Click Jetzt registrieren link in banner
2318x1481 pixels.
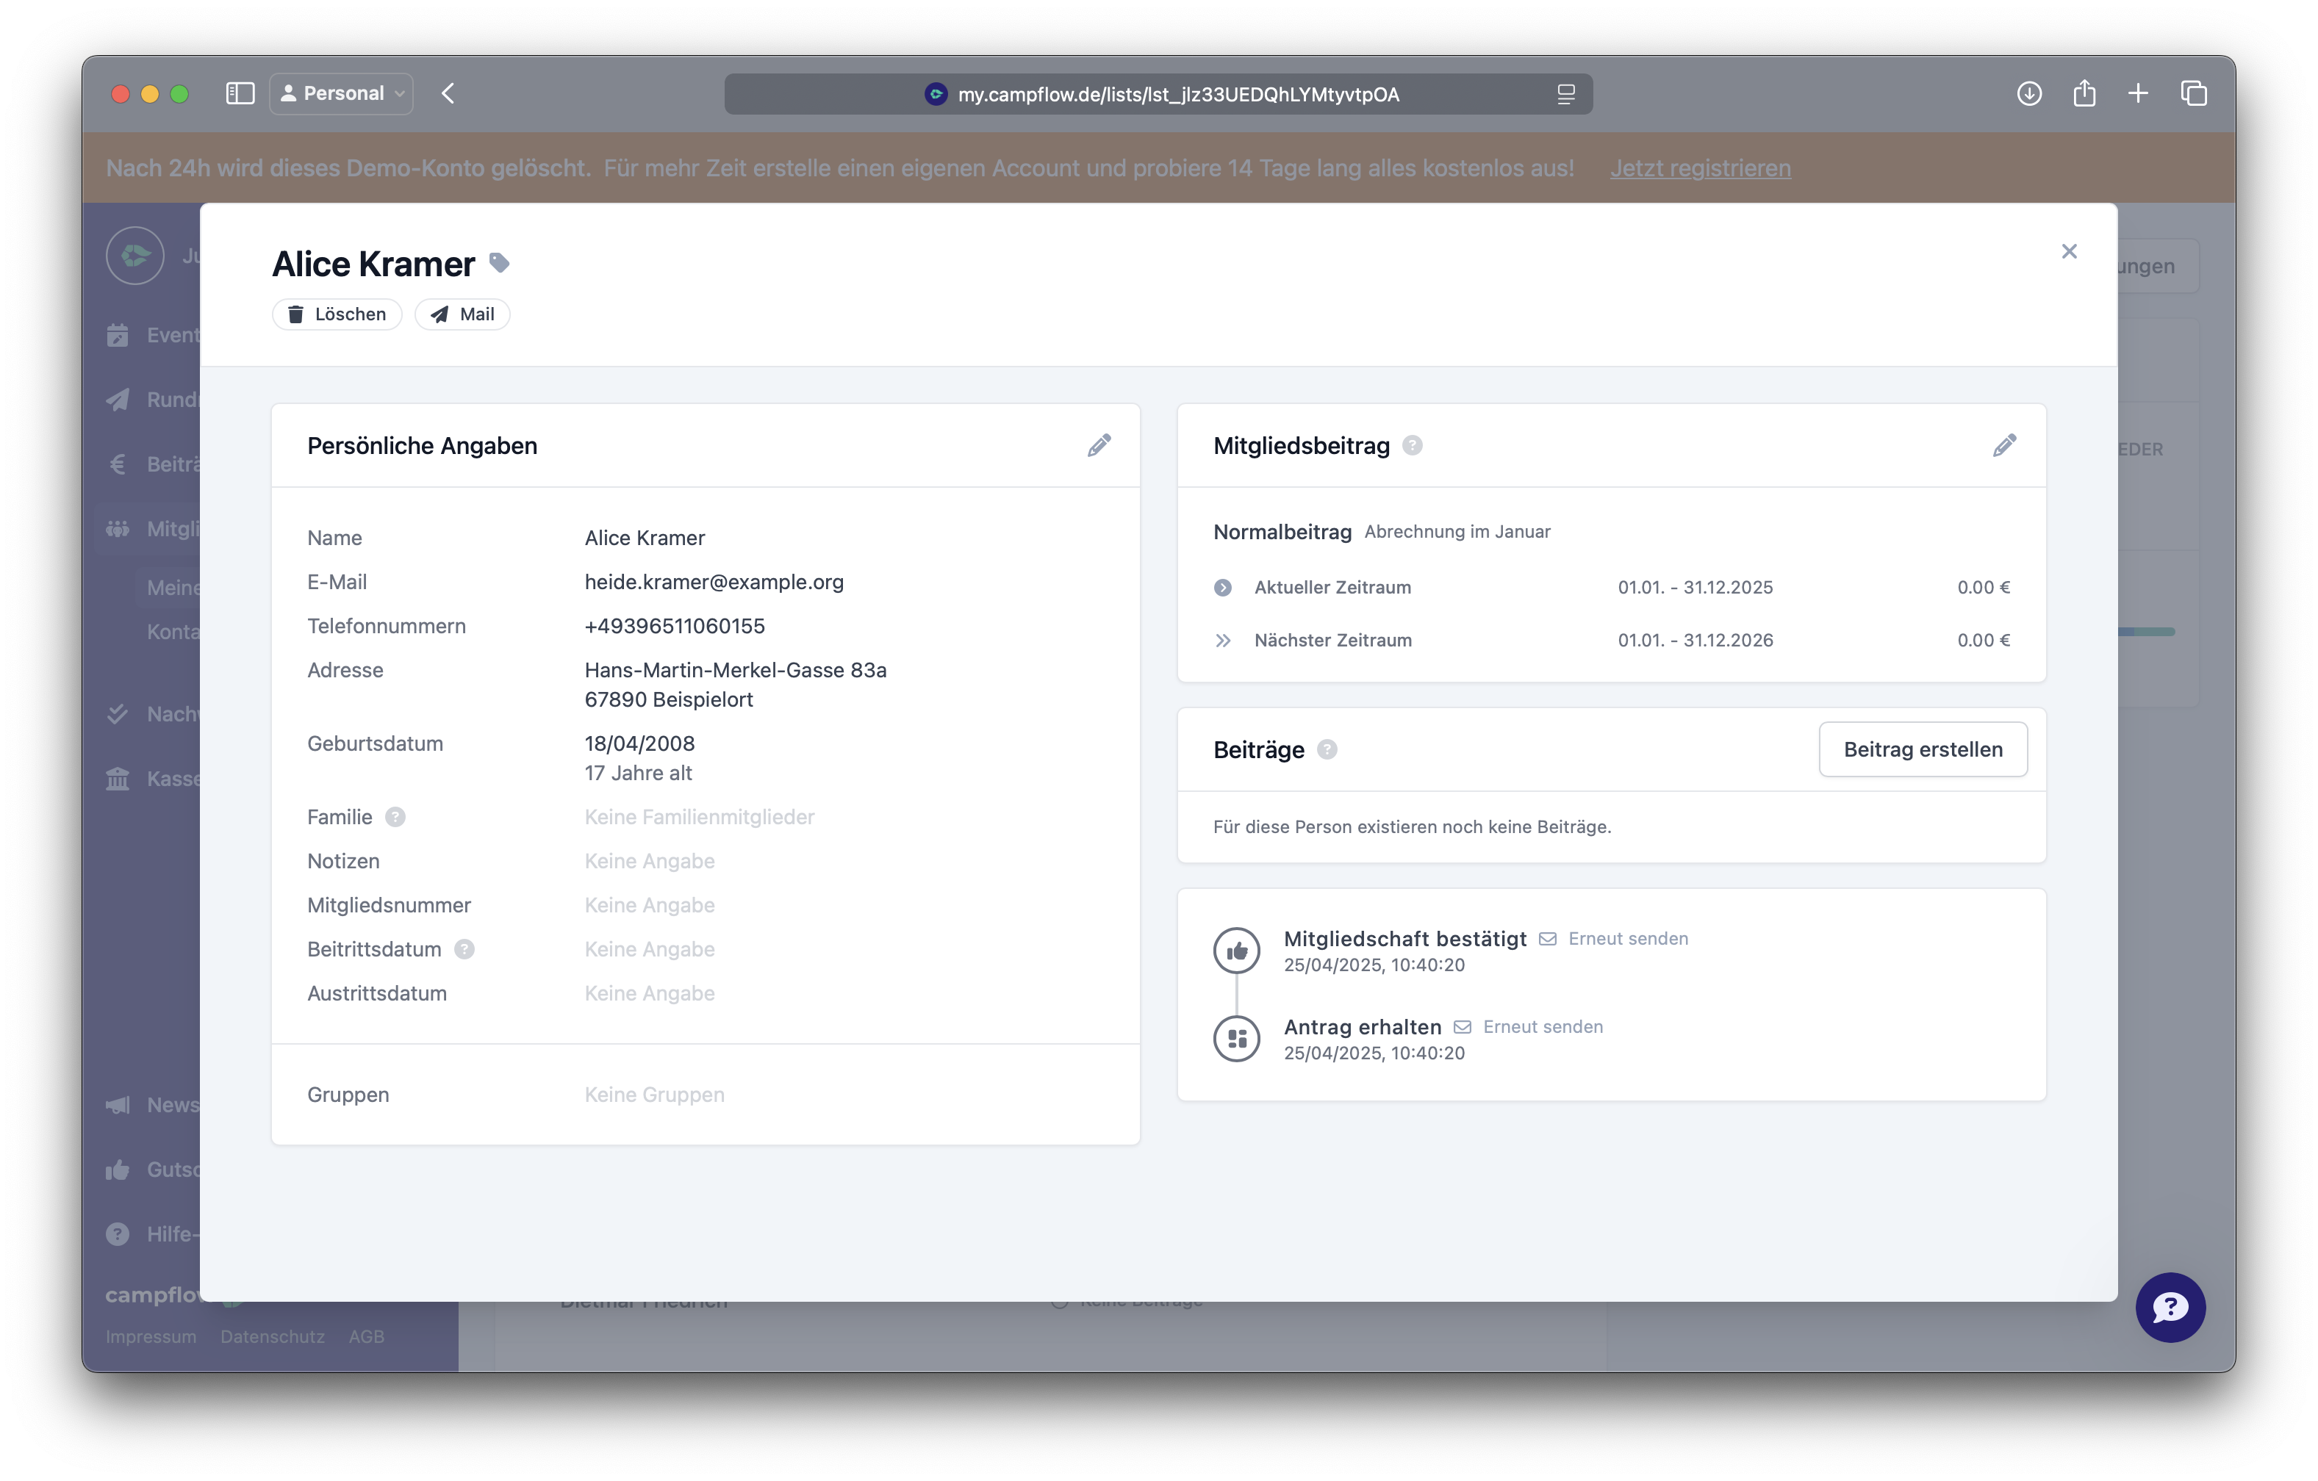pos(1700,168)
